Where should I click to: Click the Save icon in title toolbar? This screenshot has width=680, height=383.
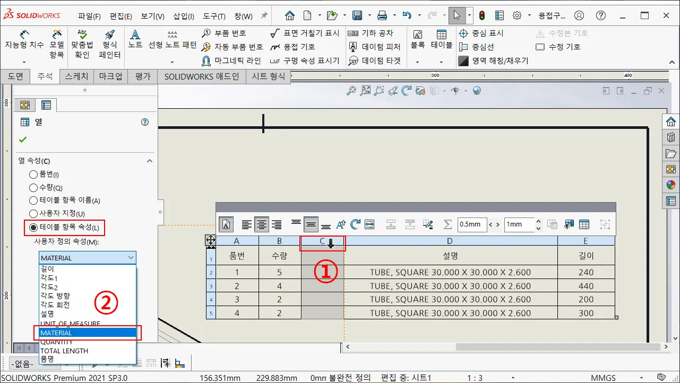tap(357, 15)
